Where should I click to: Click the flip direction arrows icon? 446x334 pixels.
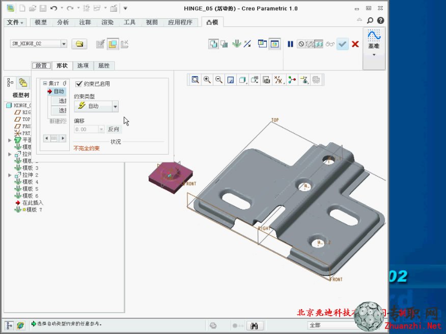247,44
